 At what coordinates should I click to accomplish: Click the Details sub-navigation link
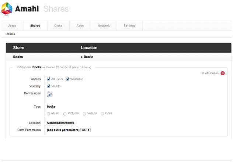[x=10, y=34]
